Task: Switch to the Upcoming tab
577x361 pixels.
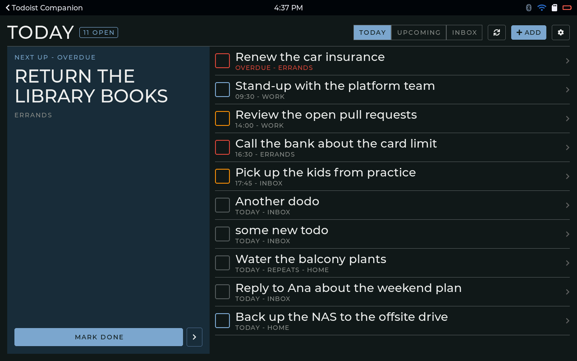Action: (x=419, y=32)
